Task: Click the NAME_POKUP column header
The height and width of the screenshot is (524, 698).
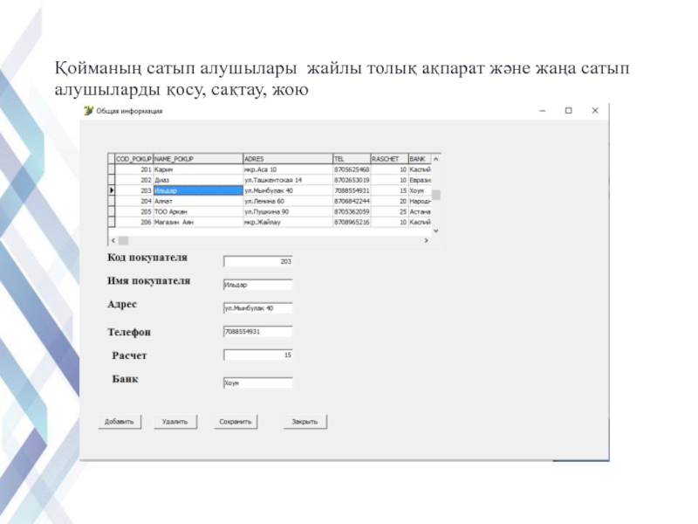Action: [x=197, y=159]
